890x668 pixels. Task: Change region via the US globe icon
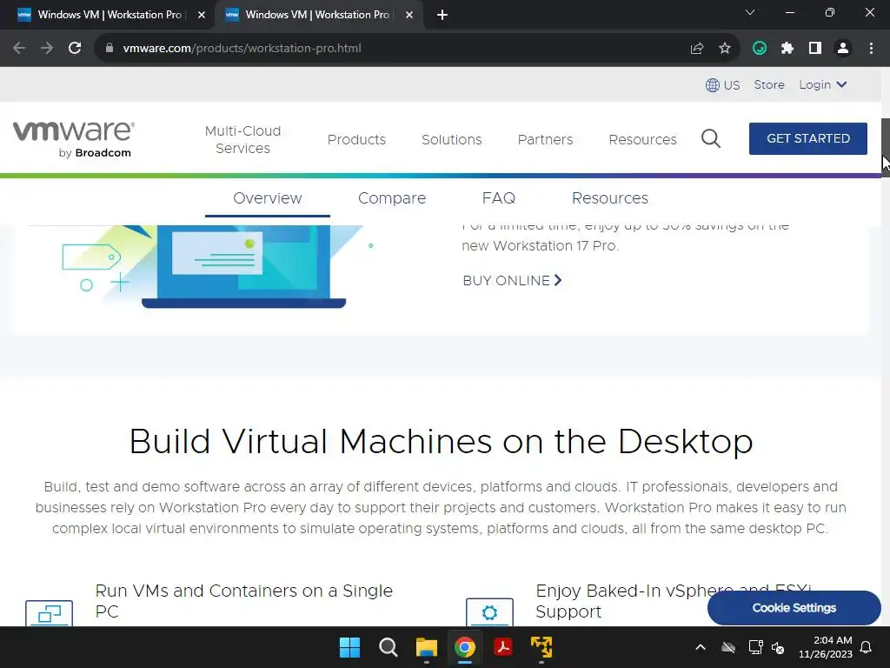(x=722, y=85)
